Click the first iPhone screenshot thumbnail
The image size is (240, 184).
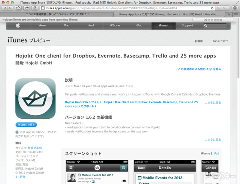pos(97,172)
